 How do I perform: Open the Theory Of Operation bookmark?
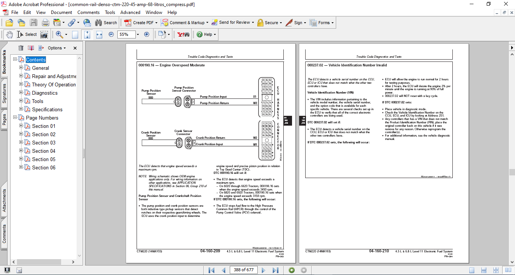pos(54,84)
